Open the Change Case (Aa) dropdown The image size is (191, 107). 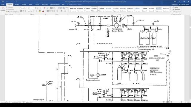pyautogui.click(x=41, y=8)
